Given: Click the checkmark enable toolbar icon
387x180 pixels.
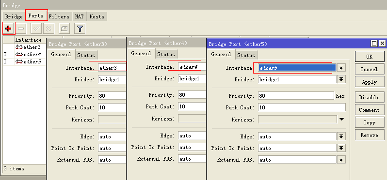Looking at the screenshot, I should 36,29.
